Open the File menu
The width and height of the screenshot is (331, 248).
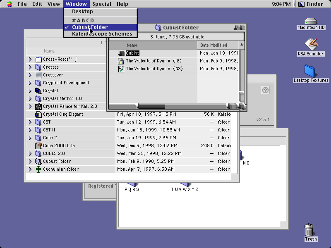[22, 4]
